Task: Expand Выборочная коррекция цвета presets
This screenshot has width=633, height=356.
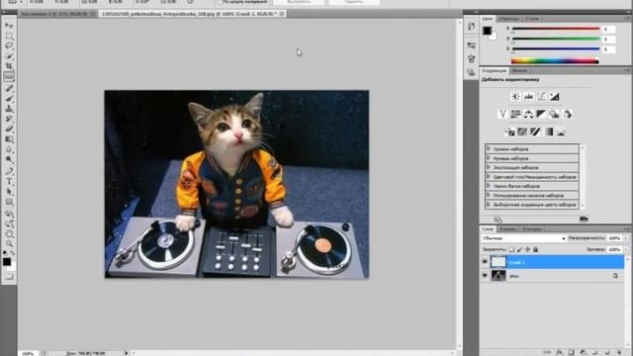Action: coord(488,205)
